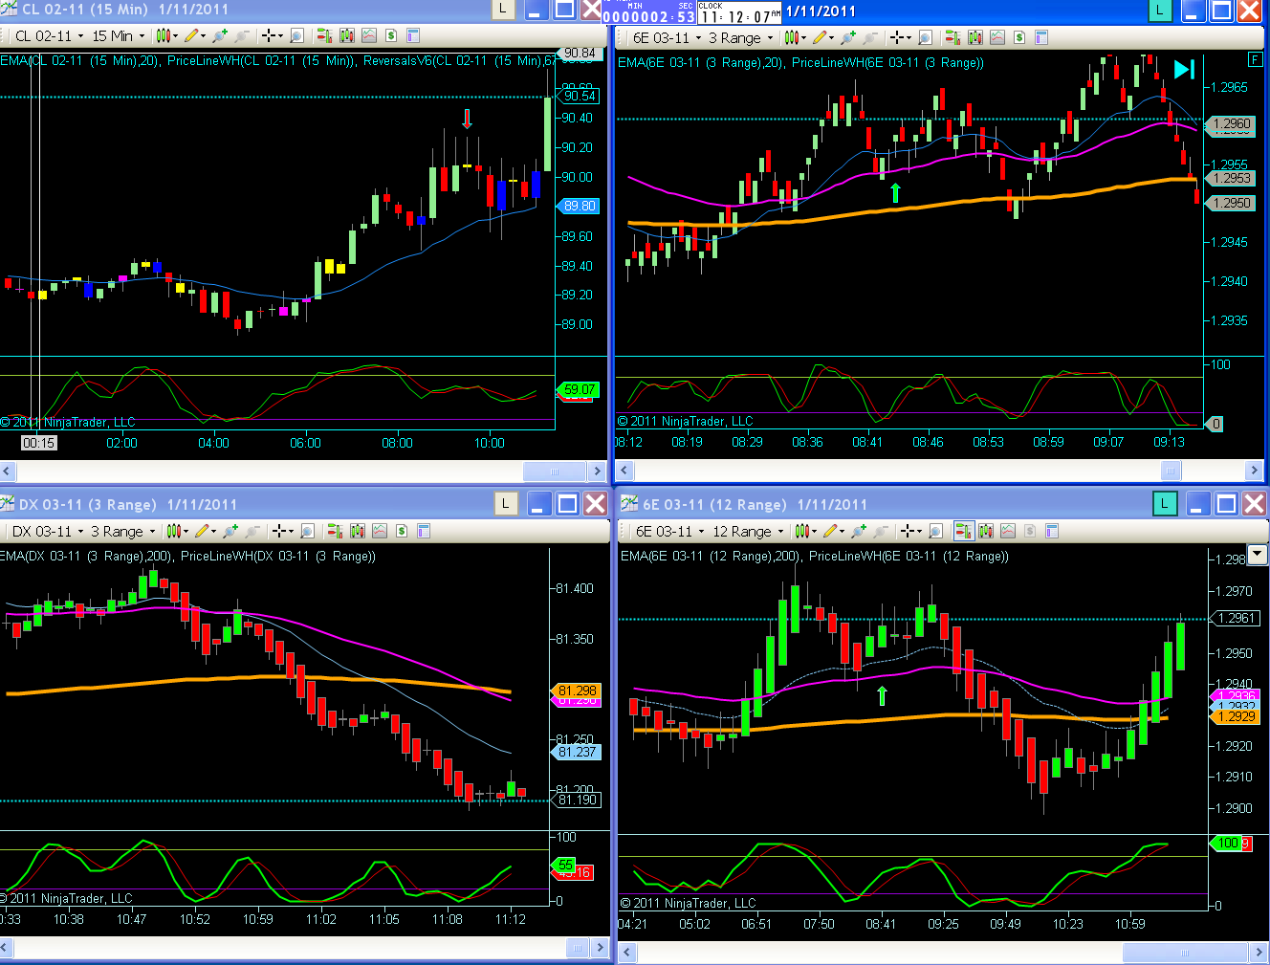Click left scroll arrow under CL 02-11 chart

point(8,471)
